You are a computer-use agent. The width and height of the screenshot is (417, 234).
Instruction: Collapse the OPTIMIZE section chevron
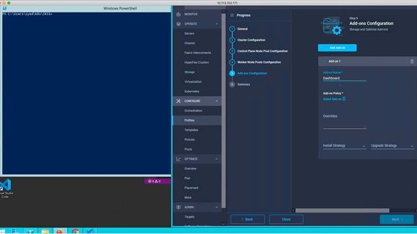tap(216, 159)
